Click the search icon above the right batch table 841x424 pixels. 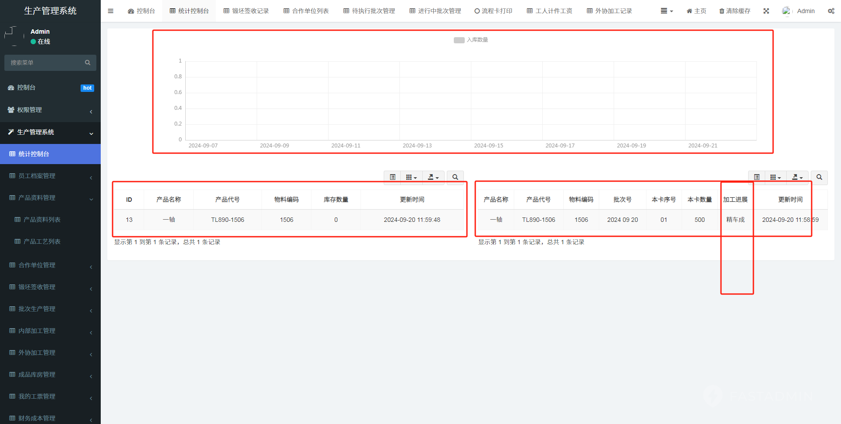pos(819,177)
